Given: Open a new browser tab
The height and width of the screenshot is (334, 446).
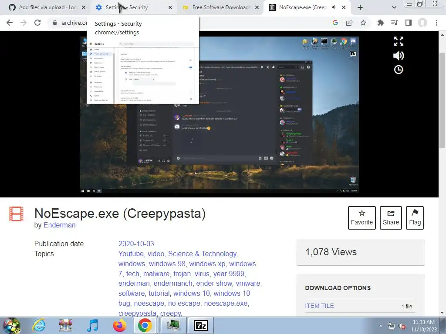Looking at the screenshot, I should (360, 7).
